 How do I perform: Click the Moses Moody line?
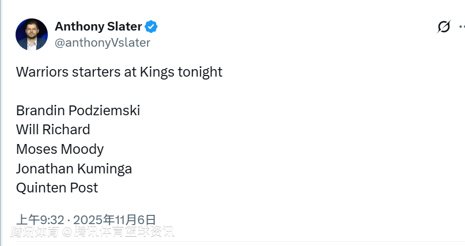(60, 149)
